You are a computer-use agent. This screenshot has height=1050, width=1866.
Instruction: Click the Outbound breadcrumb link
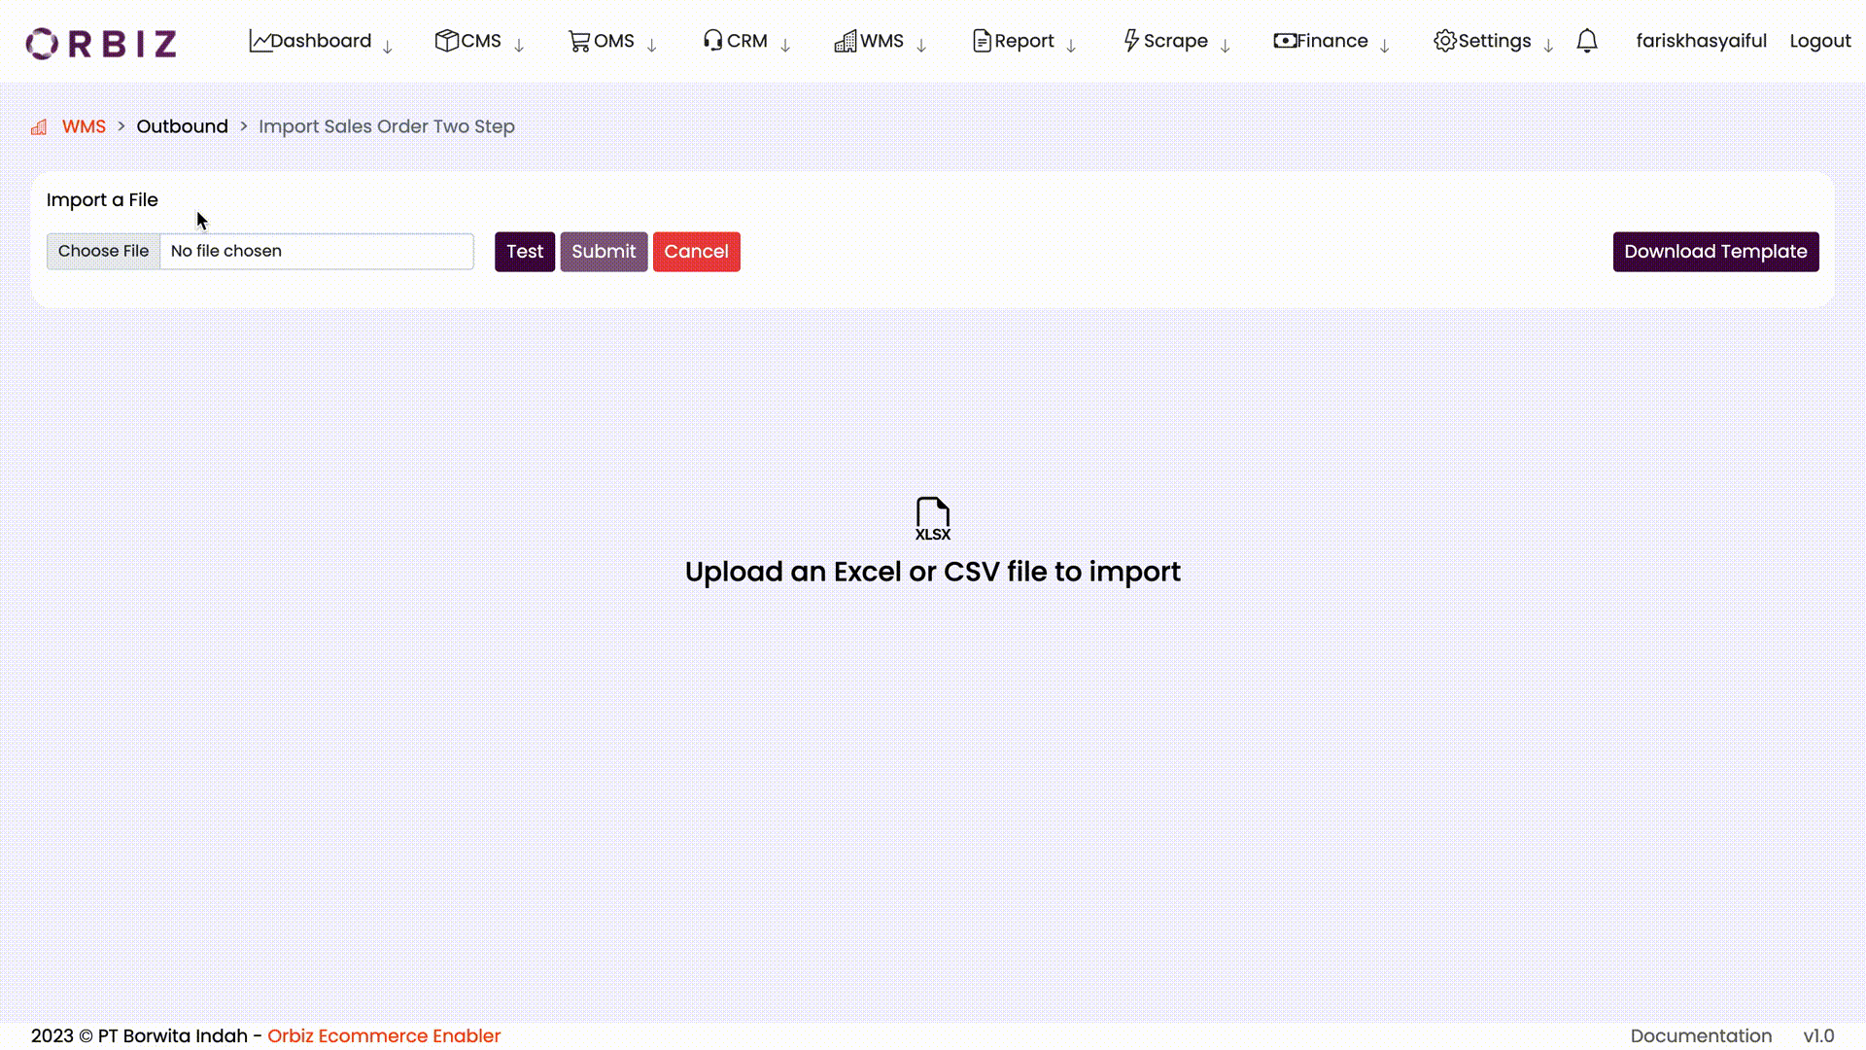(x=182, y=127)
